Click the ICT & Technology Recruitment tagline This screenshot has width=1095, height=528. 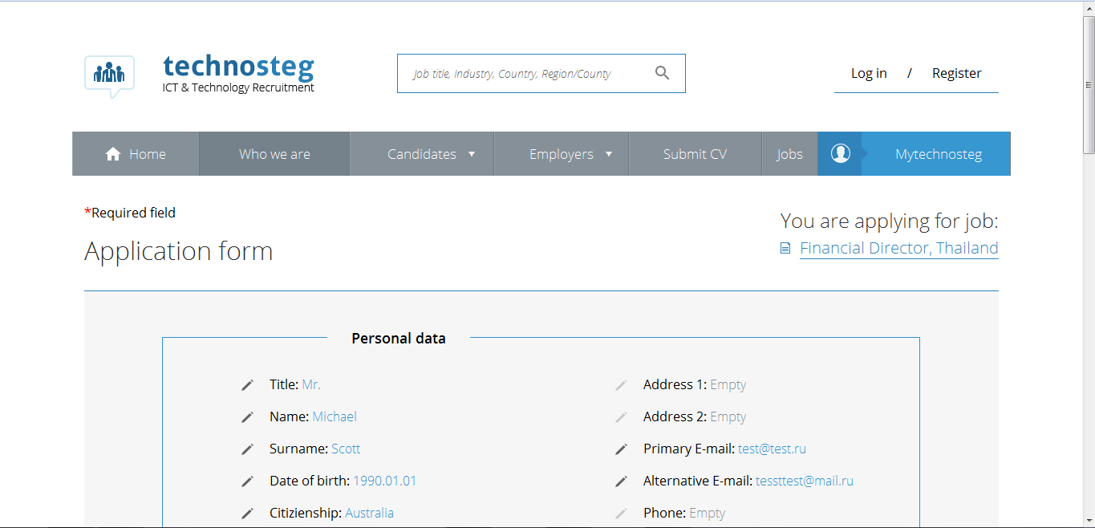238,88
